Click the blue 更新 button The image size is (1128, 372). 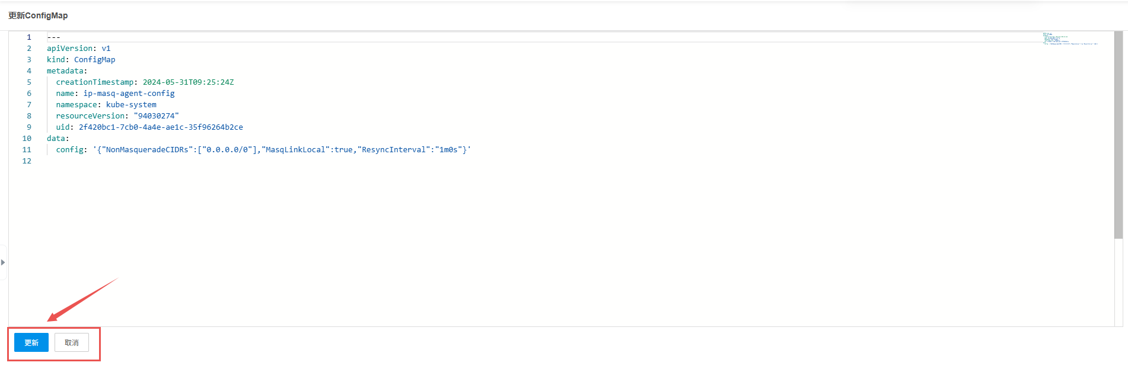(x=31, y=342)
